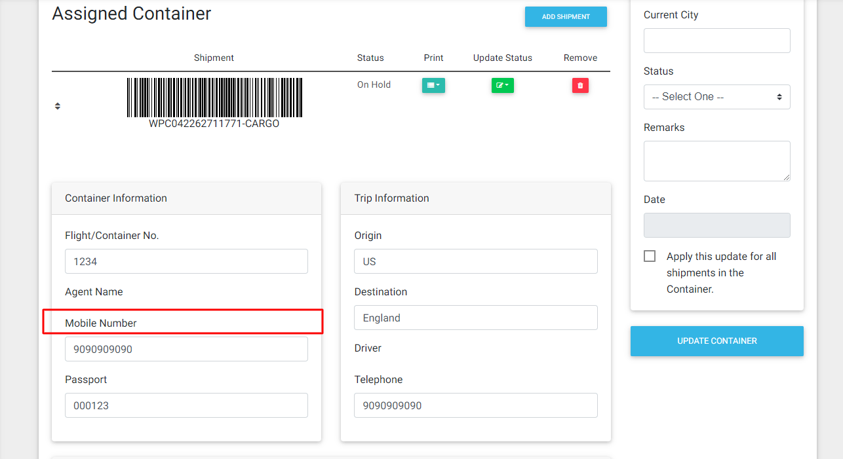Open the Print dropdown for the shipment
The height and width of the screenshot is (459, 843).
coord(433,85)
